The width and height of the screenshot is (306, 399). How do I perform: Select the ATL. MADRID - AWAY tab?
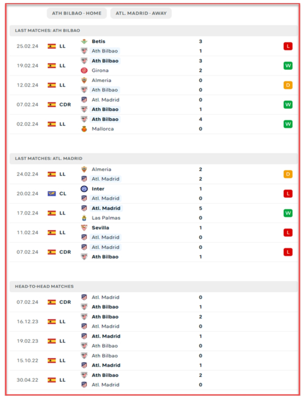[x=141, y=13]
